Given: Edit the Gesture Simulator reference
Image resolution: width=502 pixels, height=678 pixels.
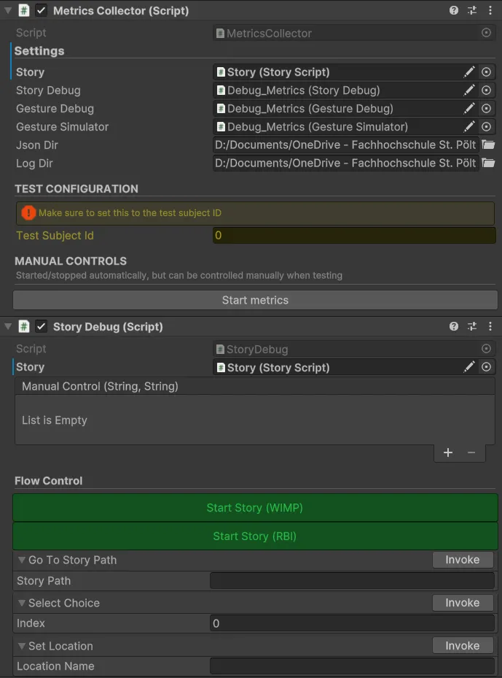Looking at the screenshot, I should pyautogui.click(x=469, y=126).
